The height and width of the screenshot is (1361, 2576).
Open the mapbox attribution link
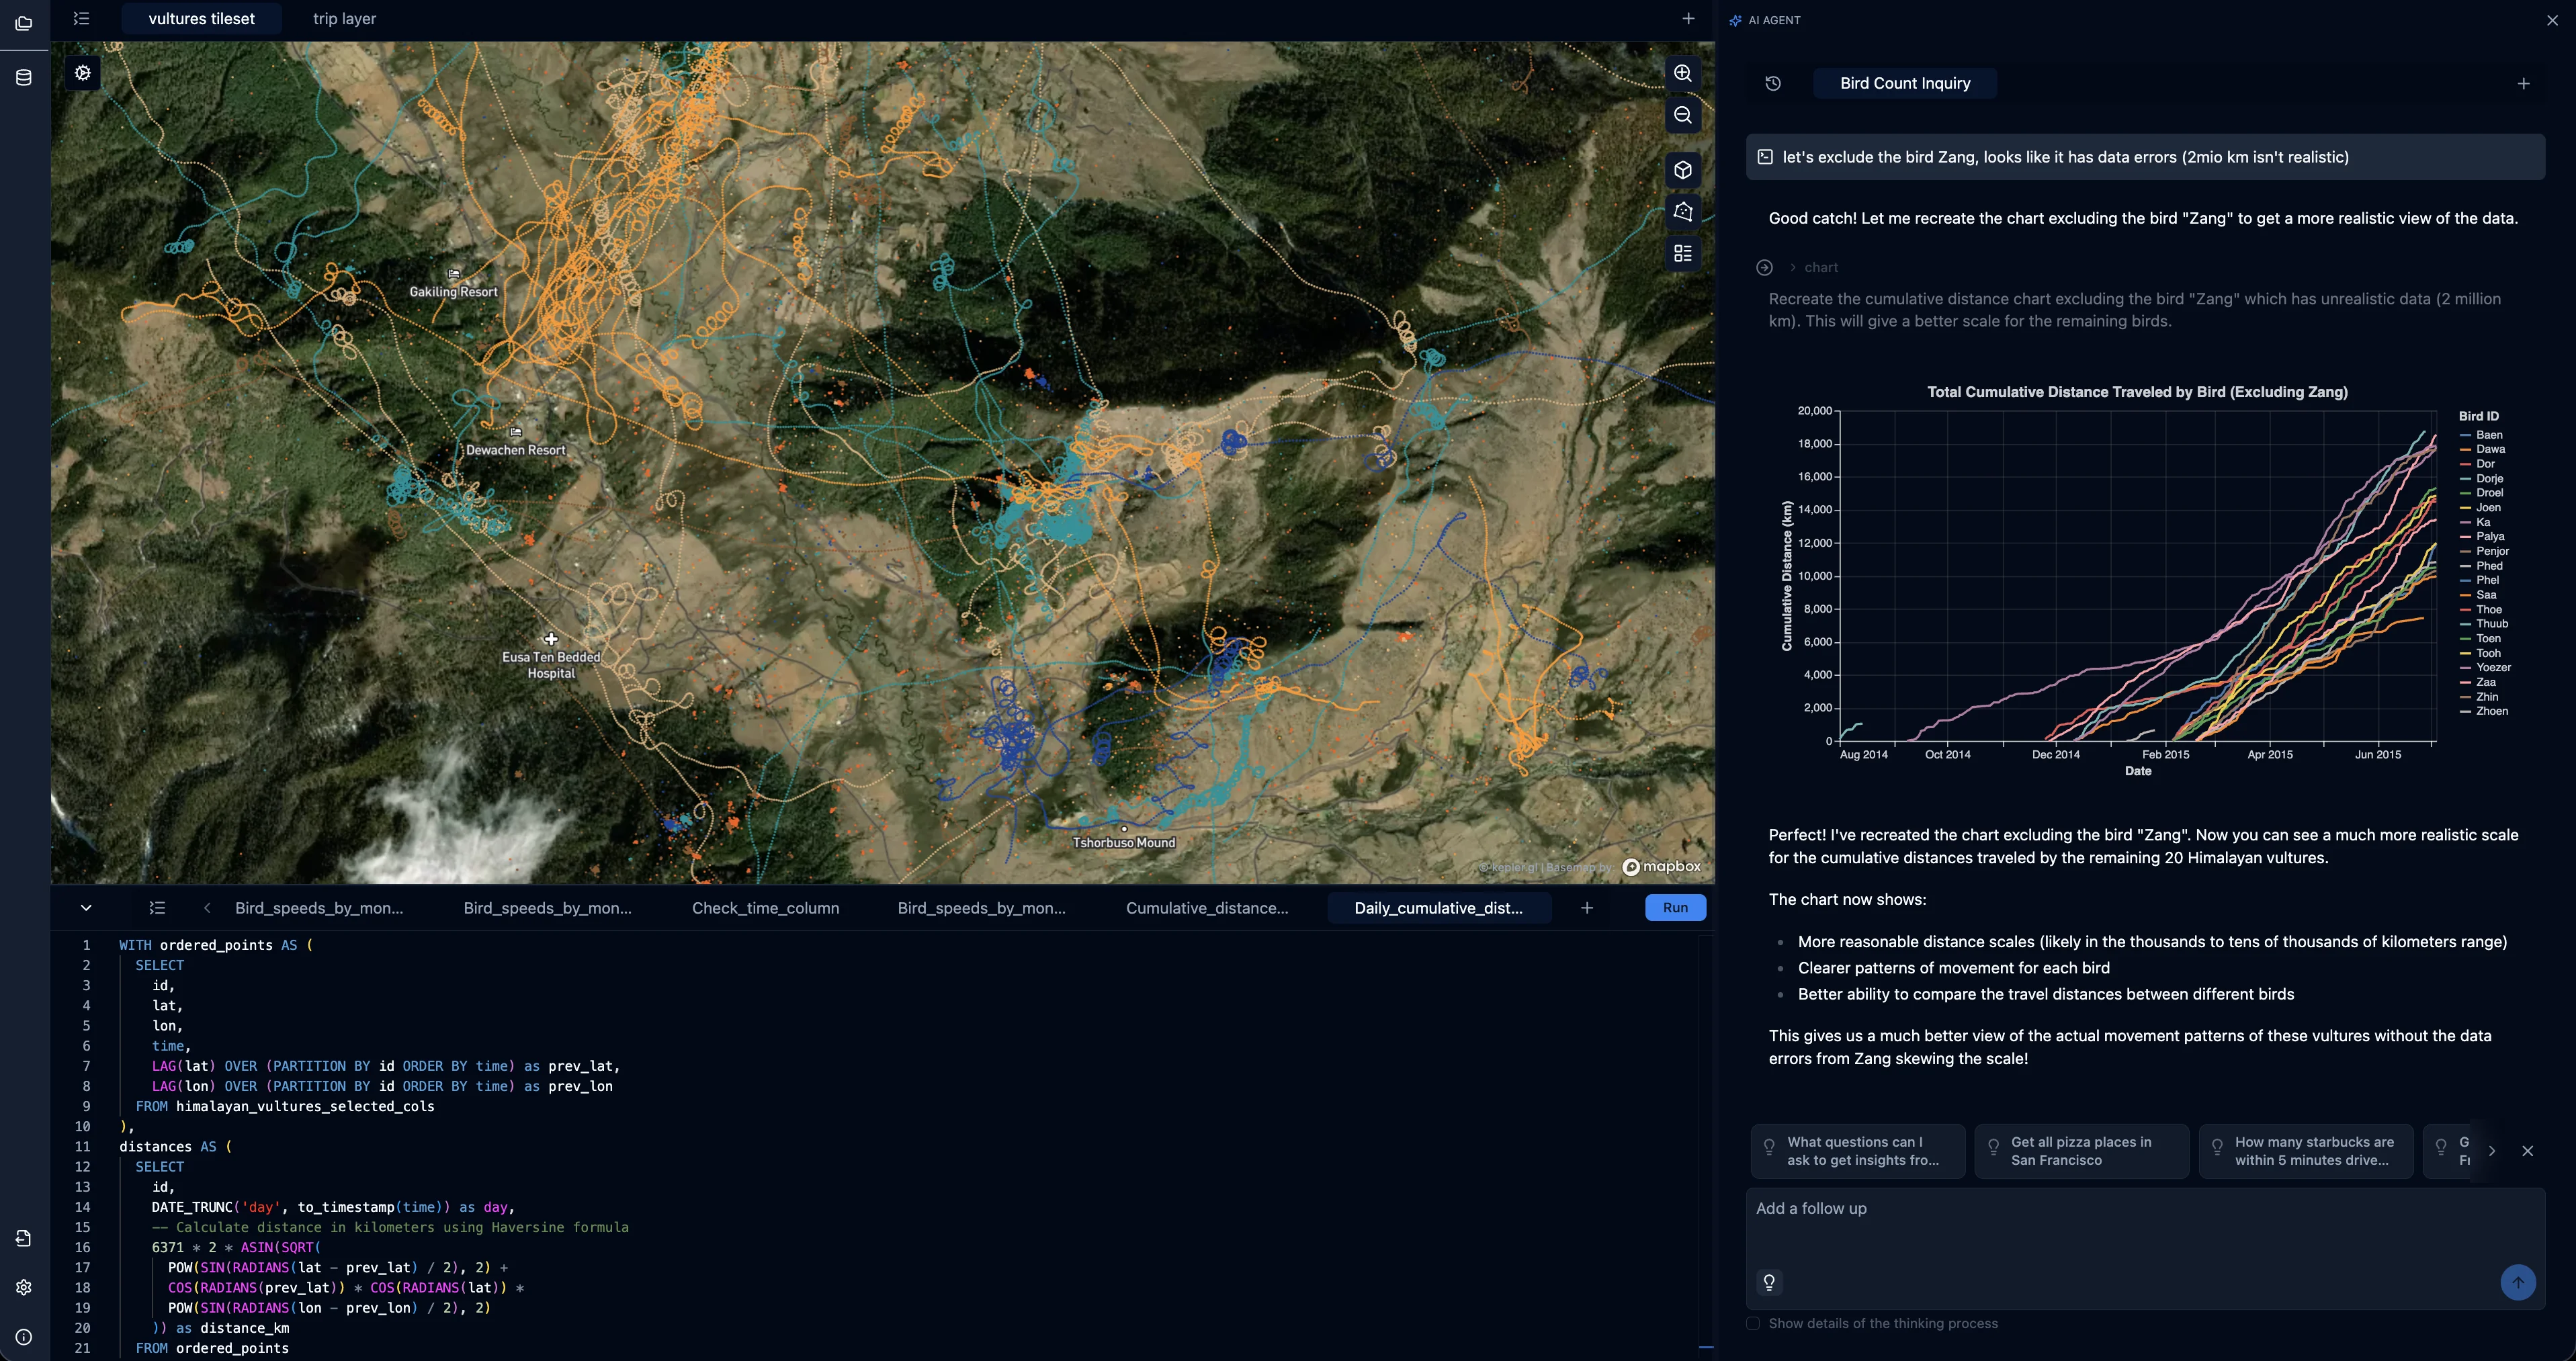[1661, 867]
